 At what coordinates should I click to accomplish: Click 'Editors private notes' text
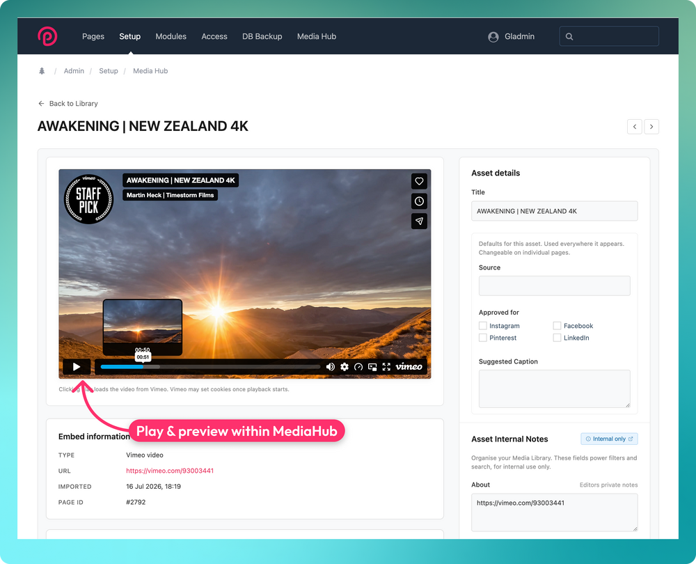[x=608, y=485]
